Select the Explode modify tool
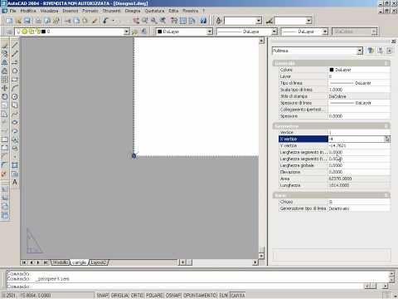Image resolution: width=398 pixels, height=299 pixels. pos(5,174)
